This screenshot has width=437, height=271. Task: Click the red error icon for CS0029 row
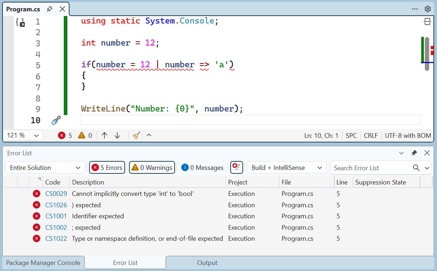pyautogui.click(x=36, y=194)
